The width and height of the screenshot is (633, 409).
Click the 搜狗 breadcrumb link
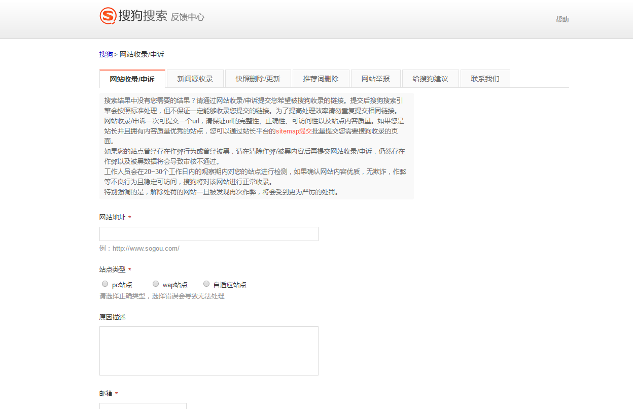click(106, 54)
